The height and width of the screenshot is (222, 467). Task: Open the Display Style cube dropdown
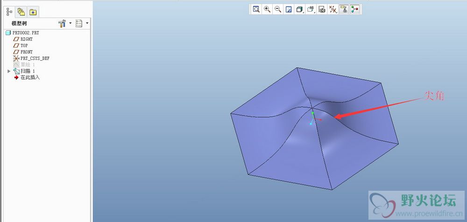click(x=300, y=9)
